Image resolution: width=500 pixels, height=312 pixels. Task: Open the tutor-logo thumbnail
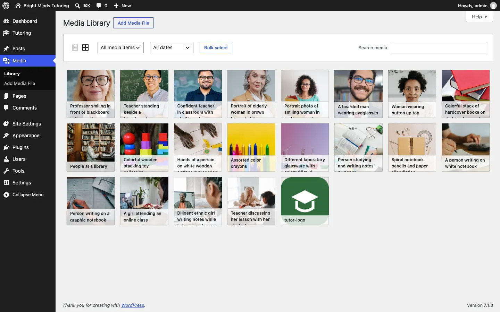coord(305,201)
